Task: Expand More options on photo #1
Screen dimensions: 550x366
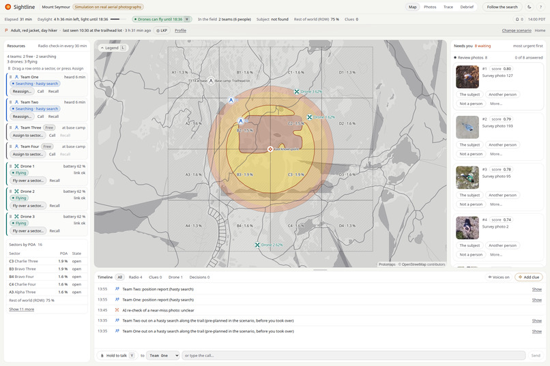Action: click(496, 104)
